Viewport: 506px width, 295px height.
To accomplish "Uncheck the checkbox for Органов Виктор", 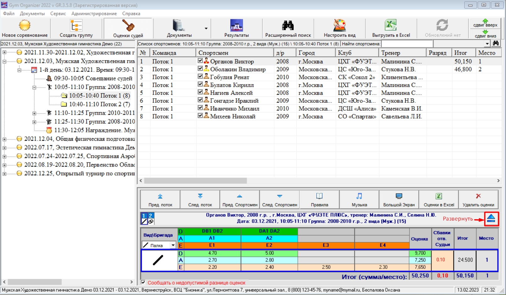I will click(x=200, y=61).
